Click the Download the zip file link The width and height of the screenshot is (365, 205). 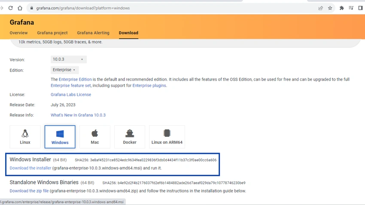click(x=29, y=191)
